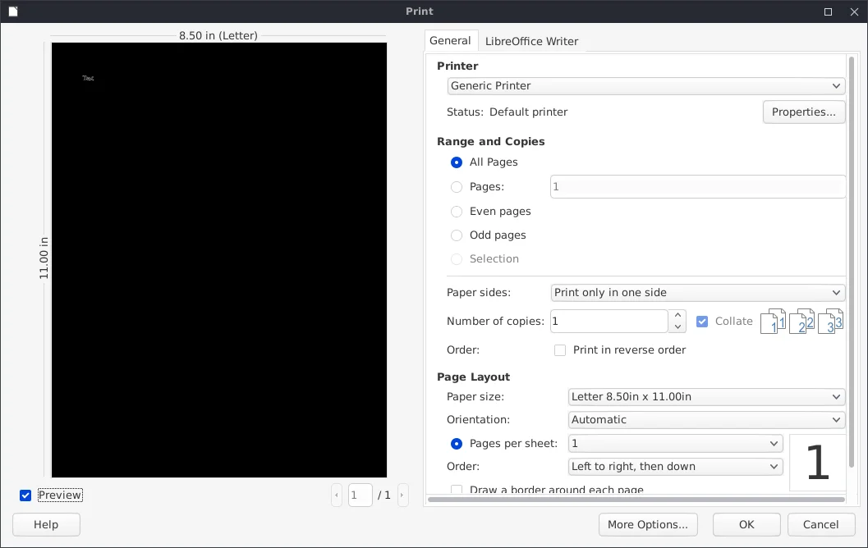Click the Number of copies field

click(x=609, y=322)
